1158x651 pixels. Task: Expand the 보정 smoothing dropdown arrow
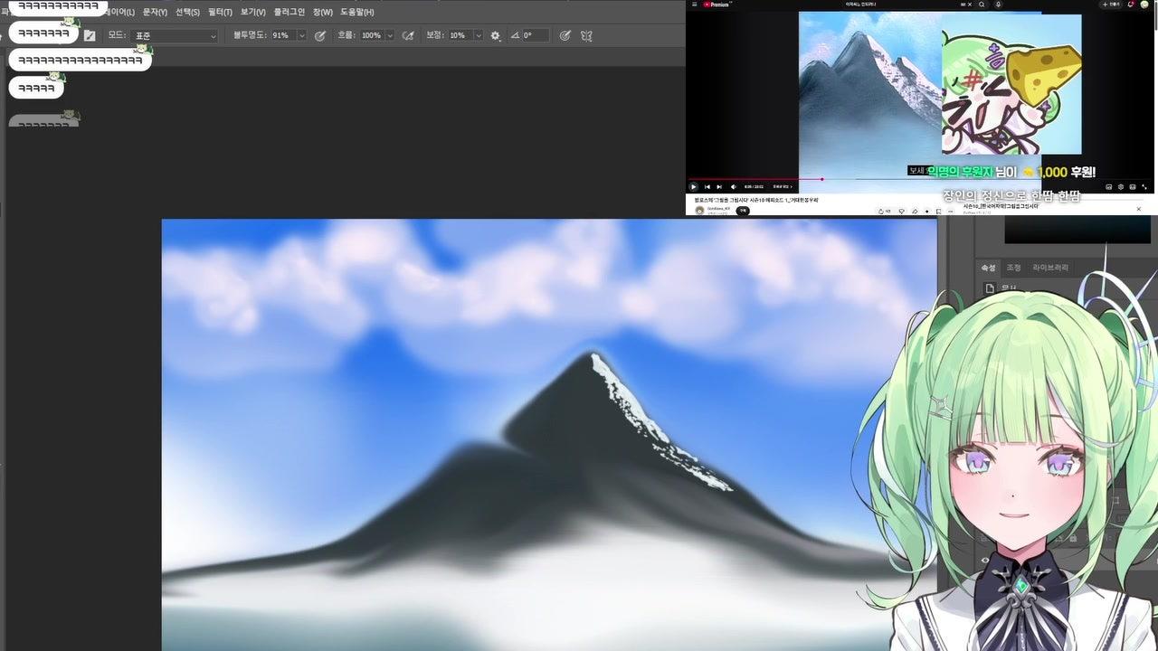click(x=478, y=35)
